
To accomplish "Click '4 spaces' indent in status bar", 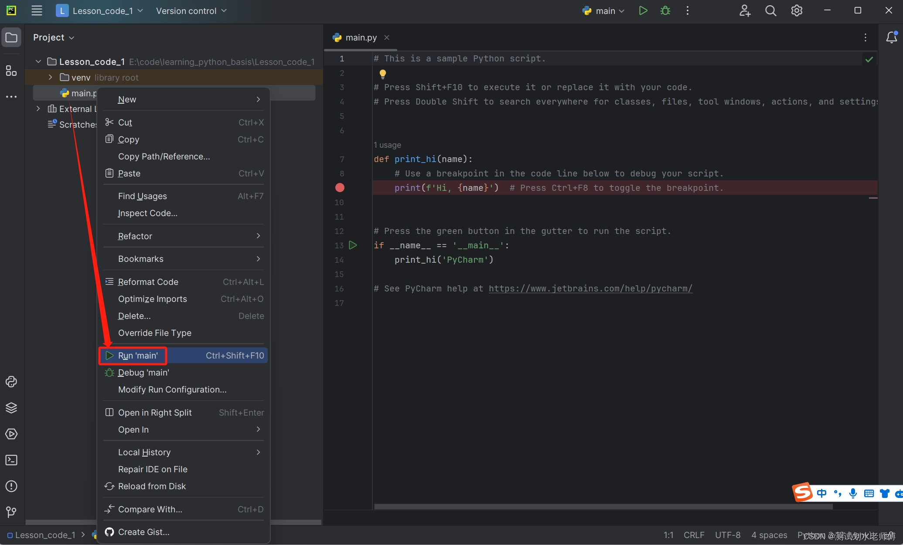I will tap(769, 535).
